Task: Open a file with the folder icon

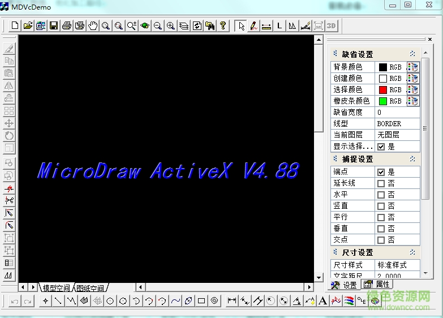Action: point(28,25)
